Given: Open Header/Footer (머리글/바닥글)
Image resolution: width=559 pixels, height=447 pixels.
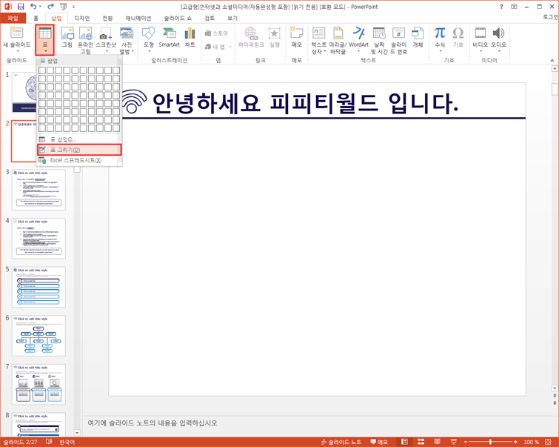Looking at the screenshot, I should pos(338,40).
